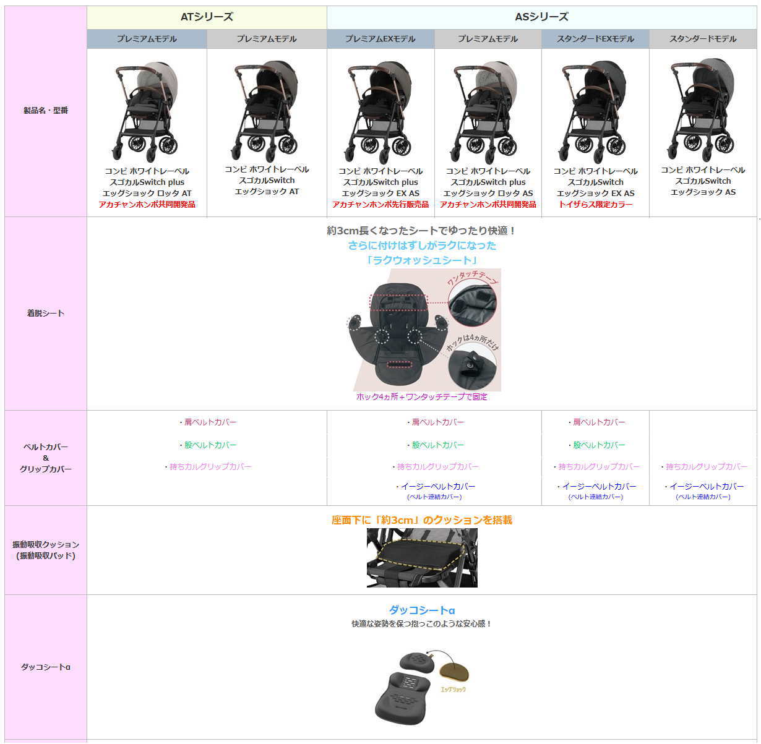This screenshot has width=761, height=744.
Task: Open stroller image above スゴカルSwitch エッグショック AS
Action: (703, 109)
